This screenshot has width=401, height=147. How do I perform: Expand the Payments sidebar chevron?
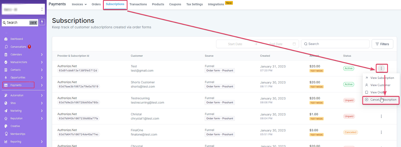(42, 85)
